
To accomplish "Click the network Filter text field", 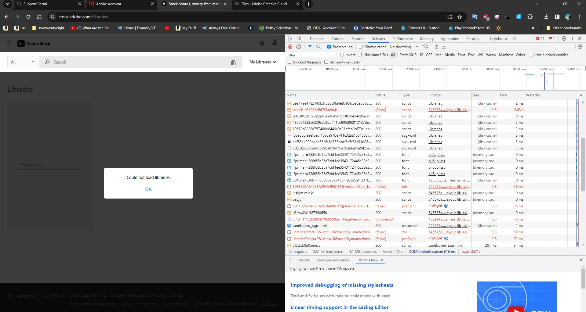I will pos(311,55).
